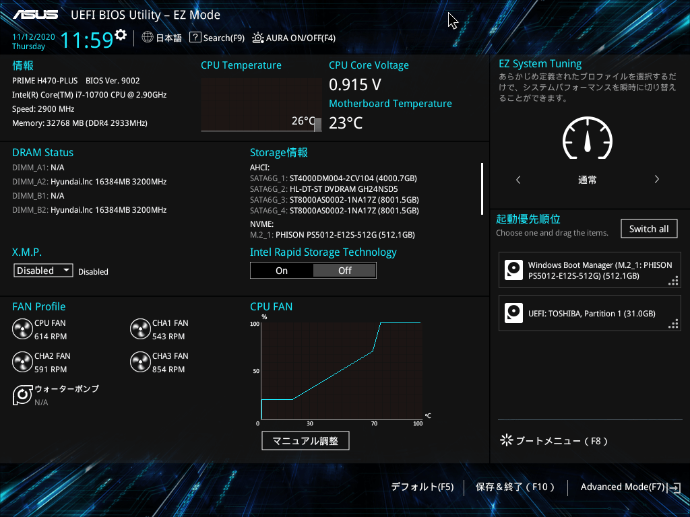Click the SATA6G_3 ST8000AS0002 drive entry
This screenshot has height=517, width=690.
coord(334,200)
